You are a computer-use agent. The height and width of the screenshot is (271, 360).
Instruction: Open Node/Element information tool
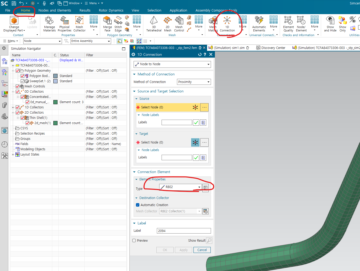301,24
